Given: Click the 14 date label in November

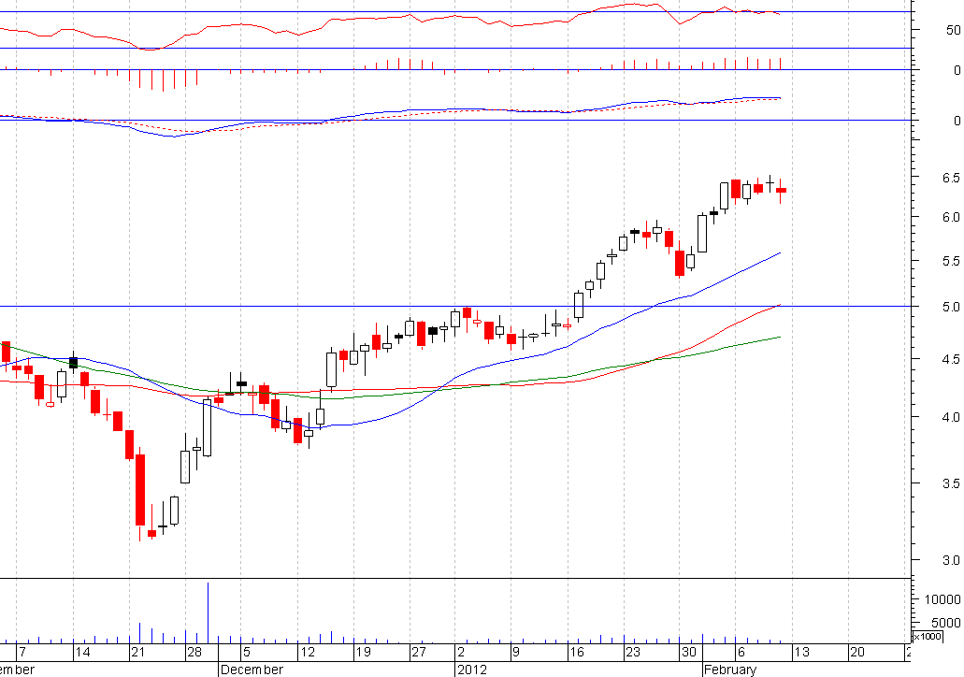Looking at the screenshot, I should click(82, 653).
